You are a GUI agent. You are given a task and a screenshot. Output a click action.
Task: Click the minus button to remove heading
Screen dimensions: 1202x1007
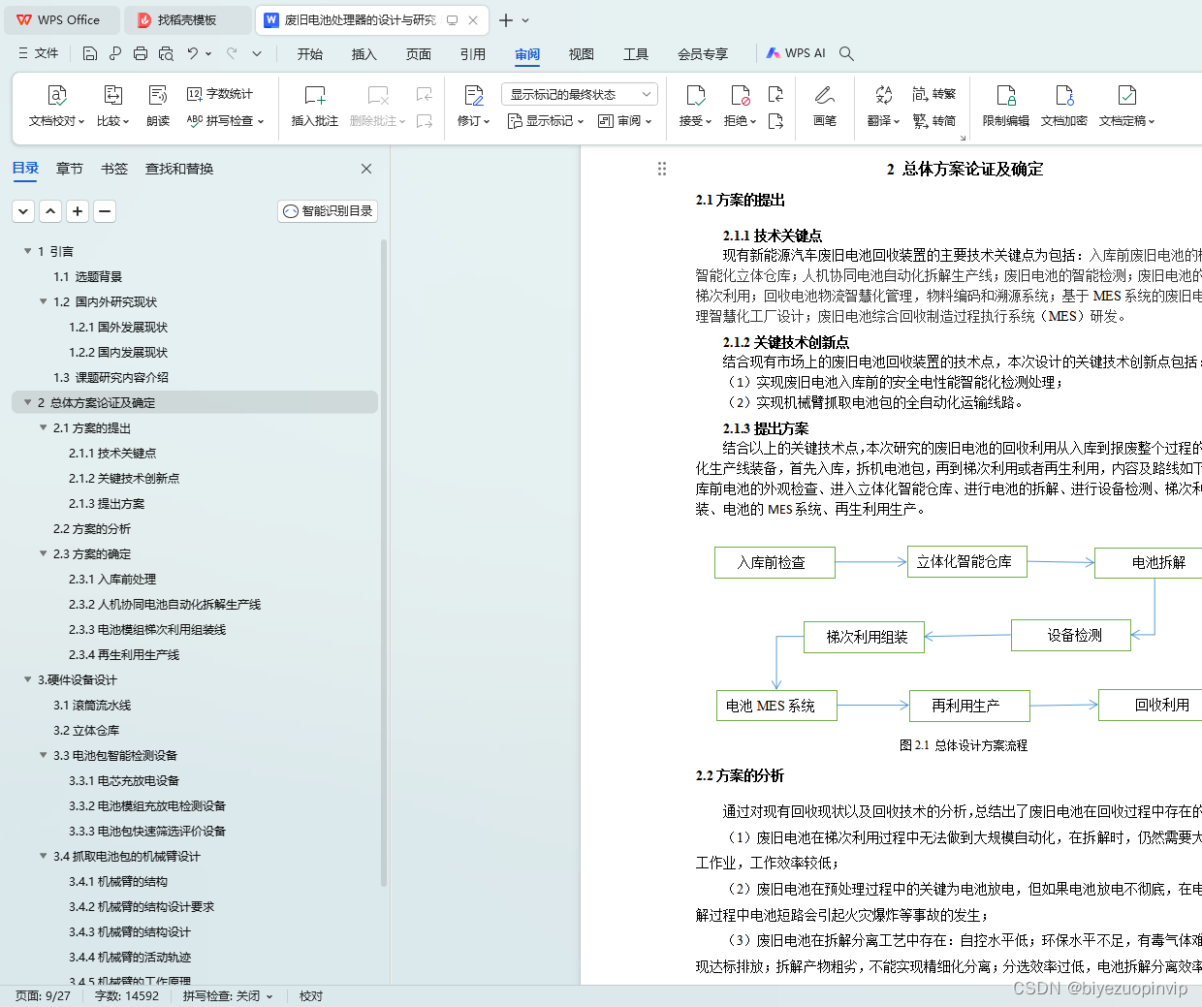pos(106,211)
